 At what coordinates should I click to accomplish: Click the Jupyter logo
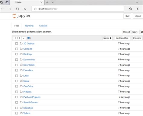(21, 16)
